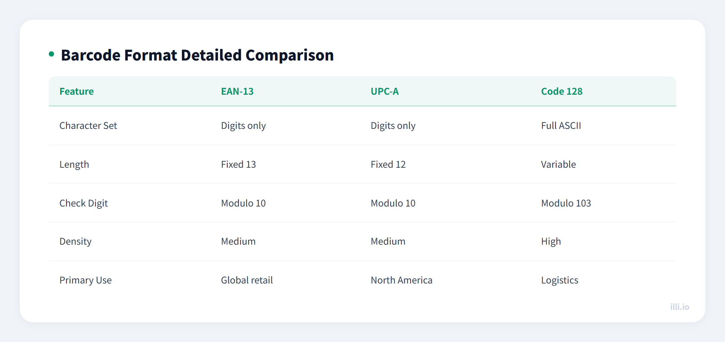The image size is (725, 342).
Task: Click the North America cell
Action: click(x=401, y=280)
